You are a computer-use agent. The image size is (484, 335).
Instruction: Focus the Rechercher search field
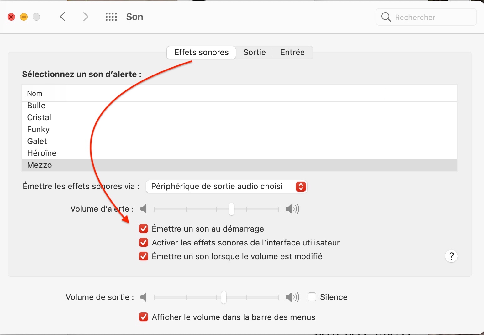426,17
